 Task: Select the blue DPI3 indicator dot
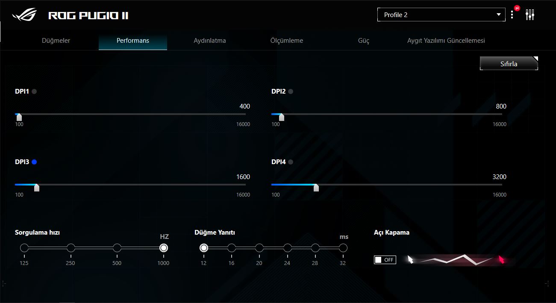[x=34, y=162]
